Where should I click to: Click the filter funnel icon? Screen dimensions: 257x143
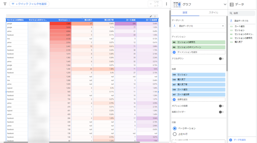pos(5,4)
